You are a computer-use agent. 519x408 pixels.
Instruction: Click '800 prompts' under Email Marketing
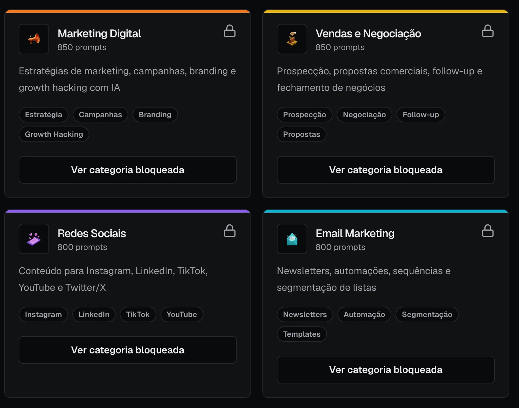tap(340, 247)
